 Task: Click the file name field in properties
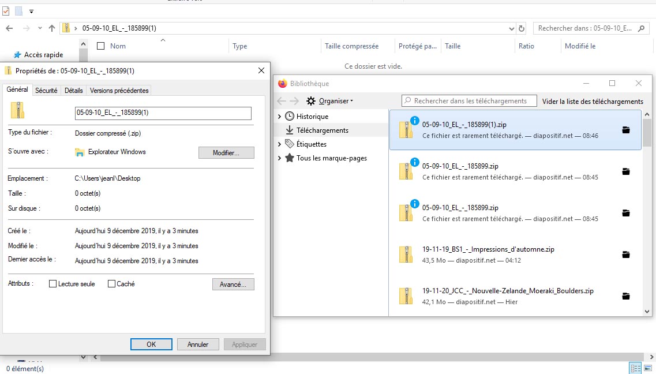(163, 113)
